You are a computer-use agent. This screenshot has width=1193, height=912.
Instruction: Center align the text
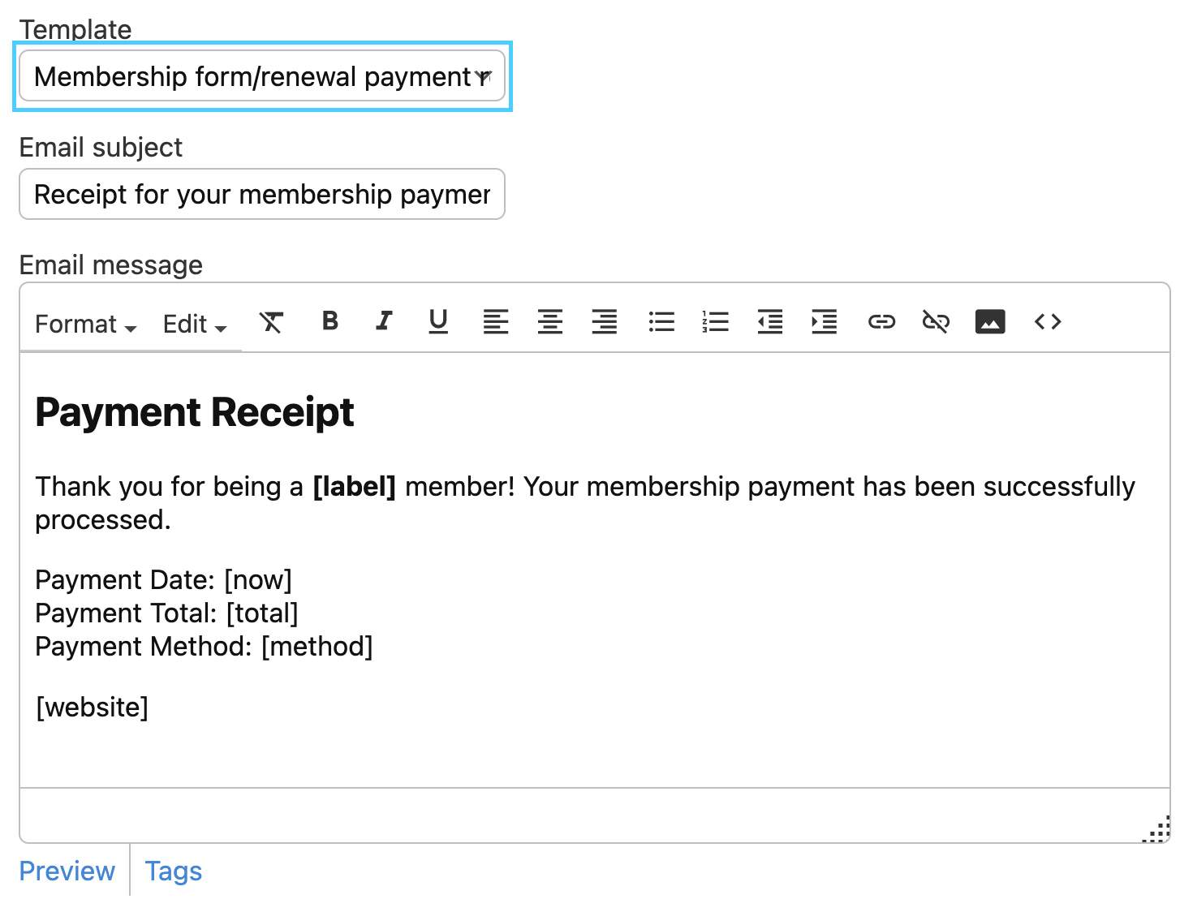point(550,322)
